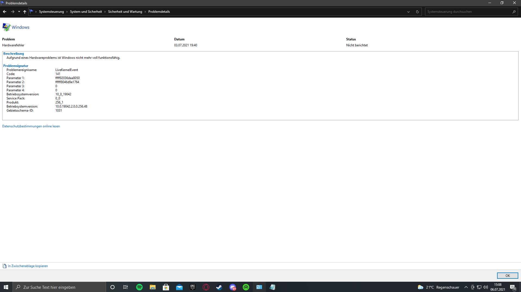This screenshot has width=521, height=292.
Task: Open Cortana from the taskbar
Action: [113, 287]
